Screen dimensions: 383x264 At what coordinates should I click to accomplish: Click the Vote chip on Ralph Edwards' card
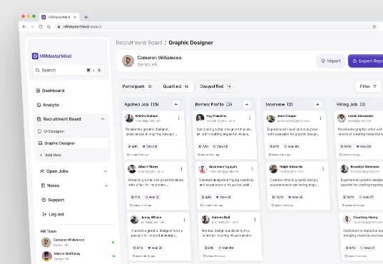295,197
